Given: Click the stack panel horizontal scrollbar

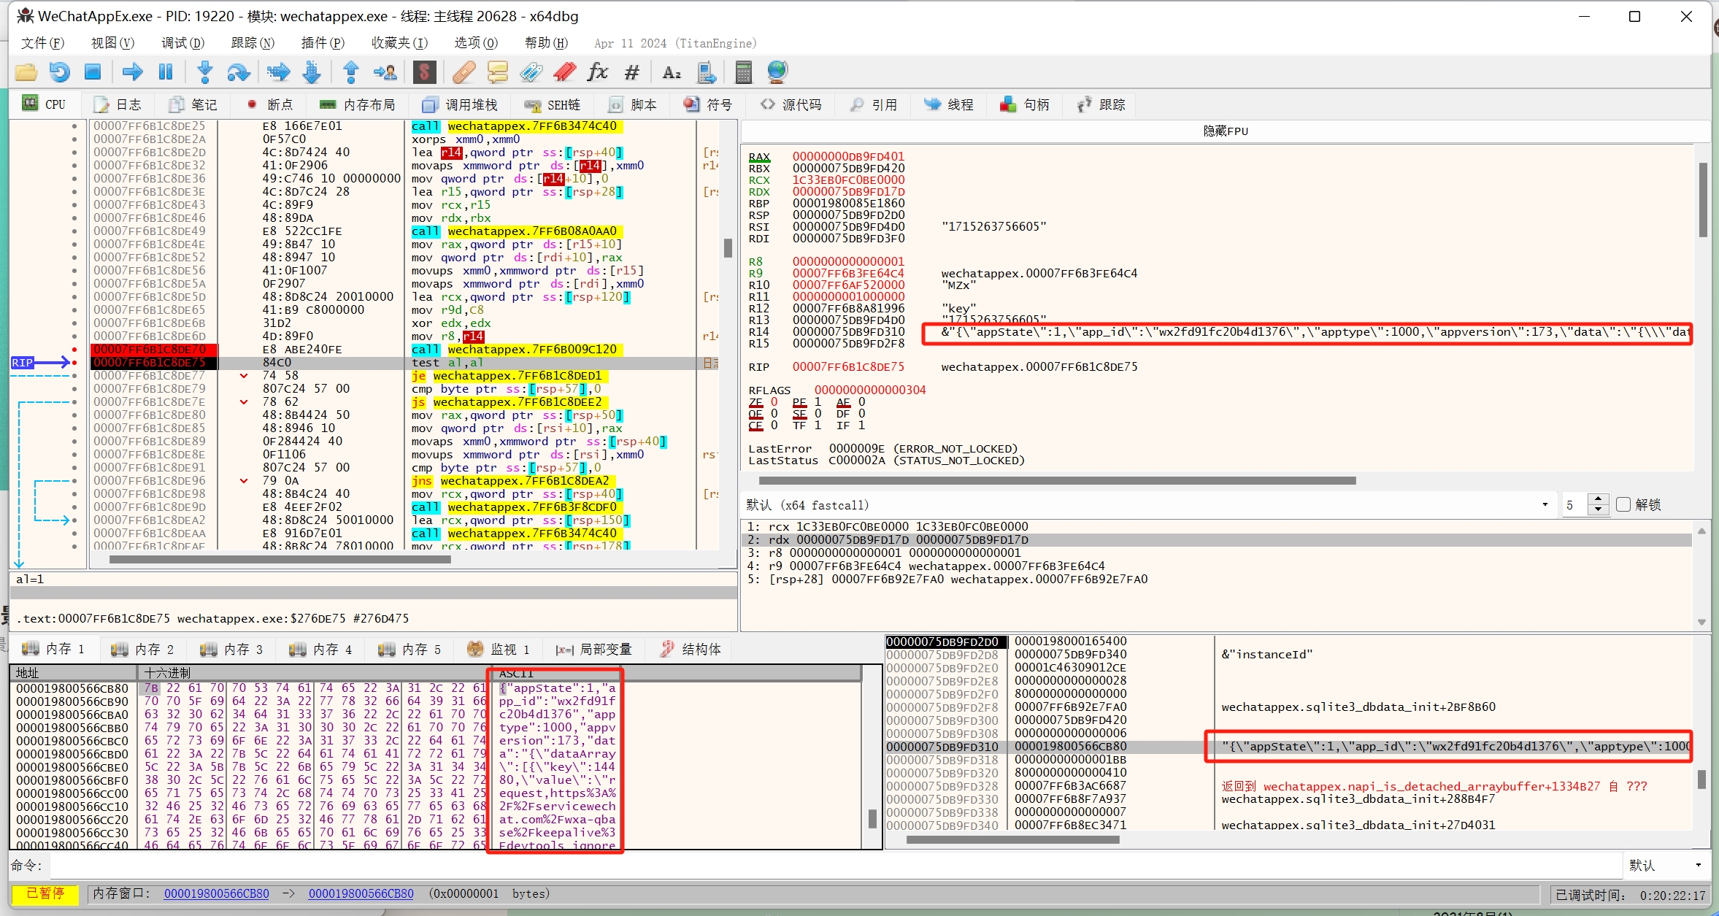Looking at the screenshot, I should point(1012,839).
